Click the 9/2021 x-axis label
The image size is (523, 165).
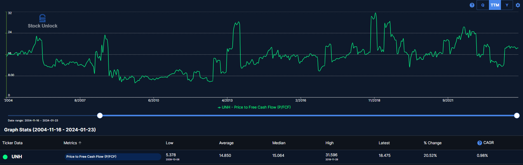[448, 100]
